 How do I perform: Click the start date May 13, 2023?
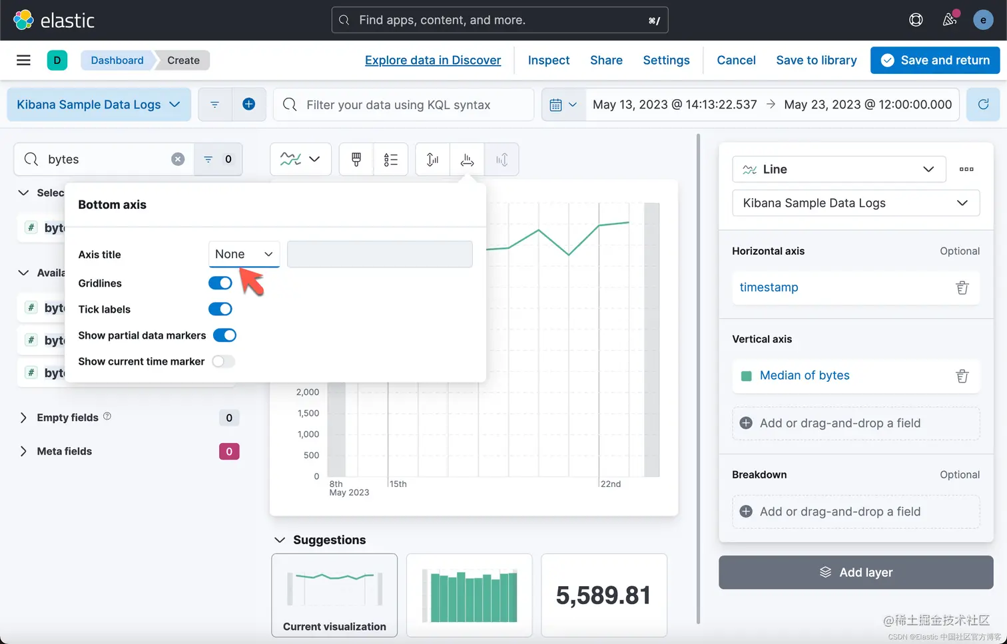coord(675,104)
